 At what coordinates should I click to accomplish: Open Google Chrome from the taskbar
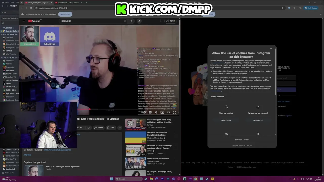(196, 179)
